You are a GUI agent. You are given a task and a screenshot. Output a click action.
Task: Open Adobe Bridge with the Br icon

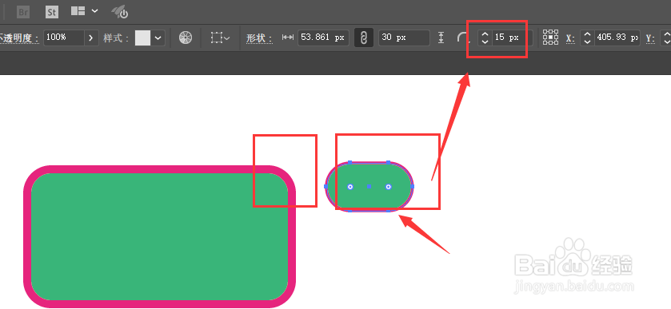tap(23, 12)
